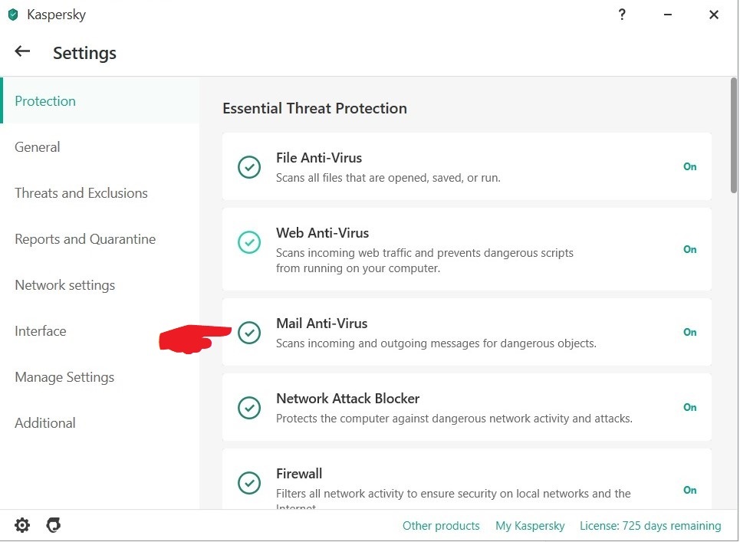Click the Web Anti-Virus checkmark circle

point(248,242)
